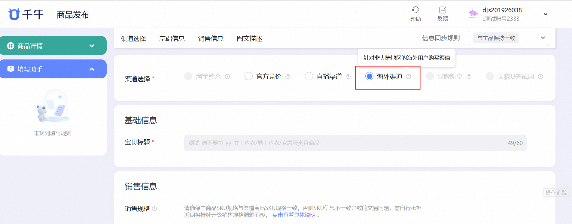Image resolution: width=572 pixels, height=224 pixels.
Task: Click help icon beside 海外渠道
Action: coord(409,77)
